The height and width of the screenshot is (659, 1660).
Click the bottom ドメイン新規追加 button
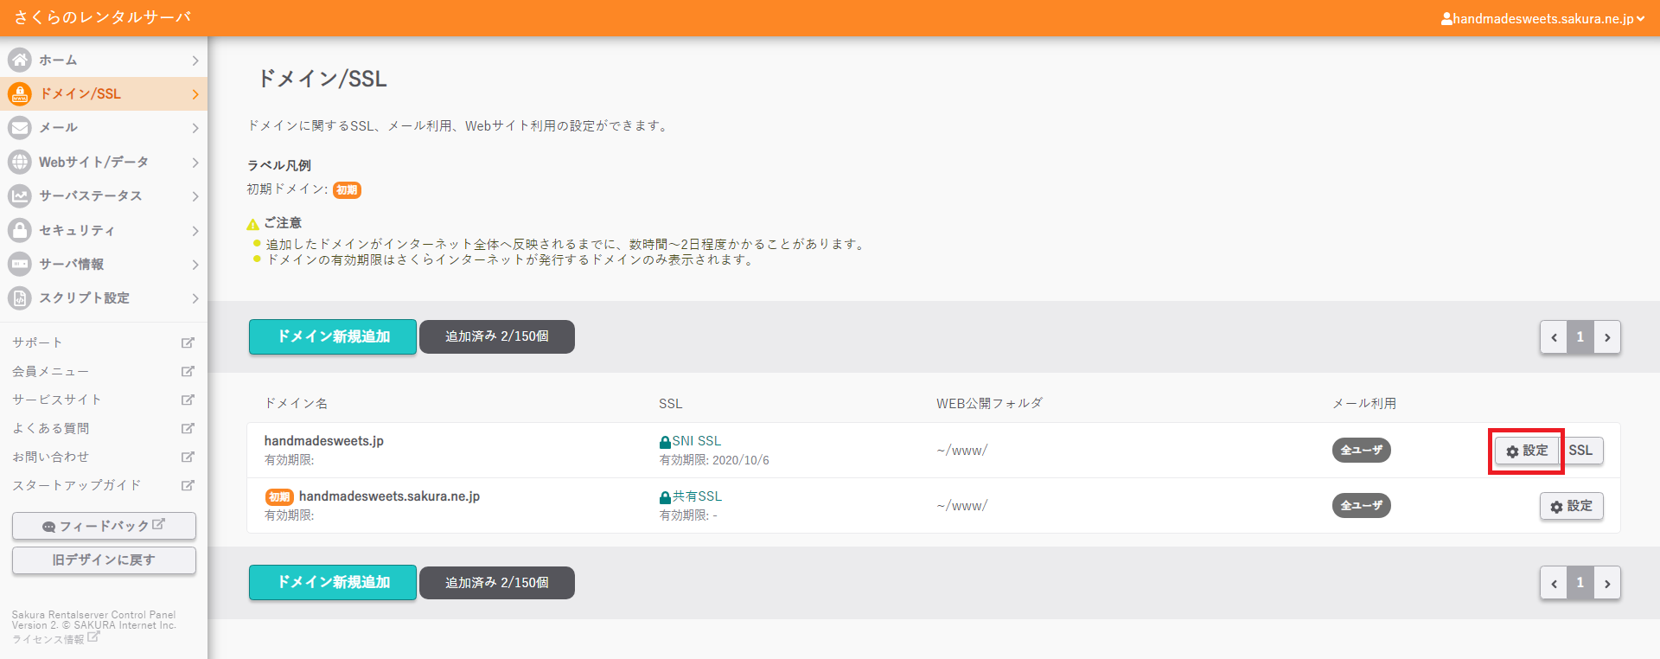pos(333,583)
